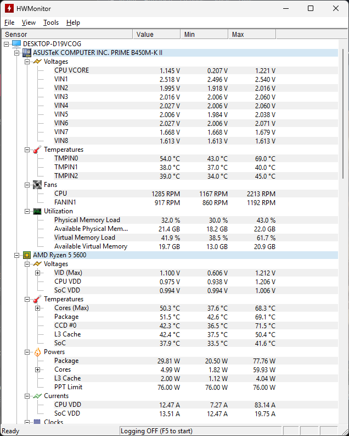Click the Sensor column header

click(67, 34)
